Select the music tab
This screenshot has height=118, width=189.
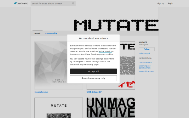(x=37, y=33)
